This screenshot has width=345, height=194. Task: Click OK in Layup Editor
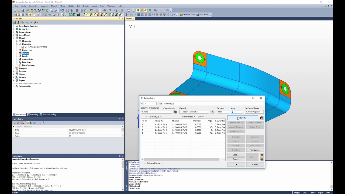236,165
